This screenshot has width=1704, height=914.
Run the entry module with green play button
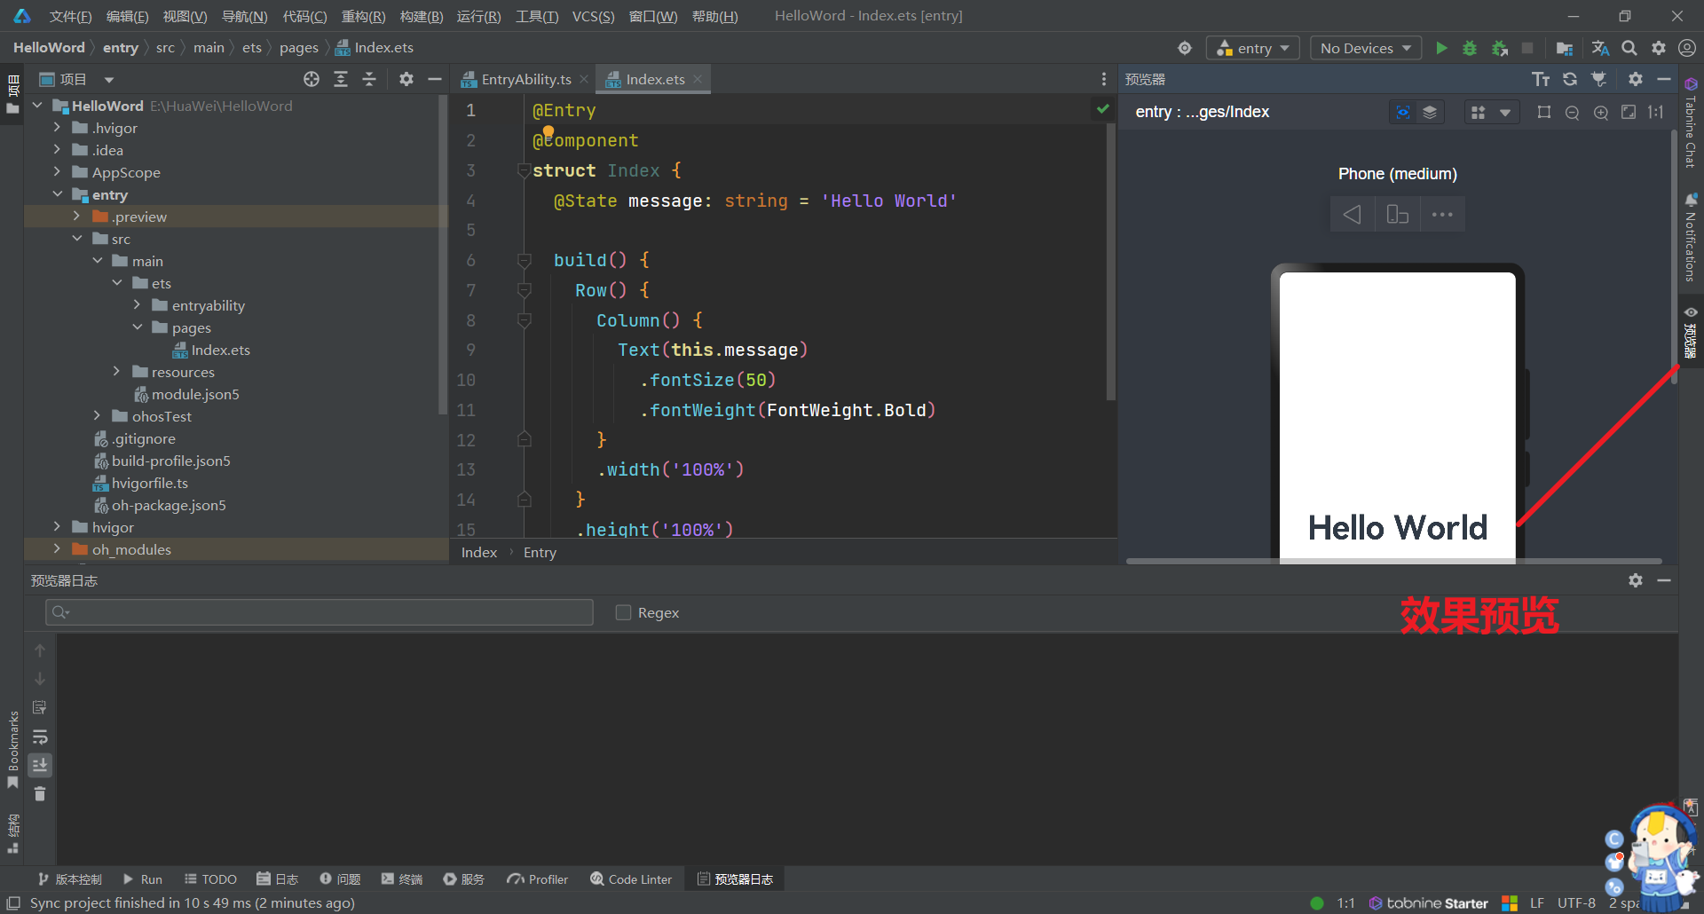coord(1441,48)
